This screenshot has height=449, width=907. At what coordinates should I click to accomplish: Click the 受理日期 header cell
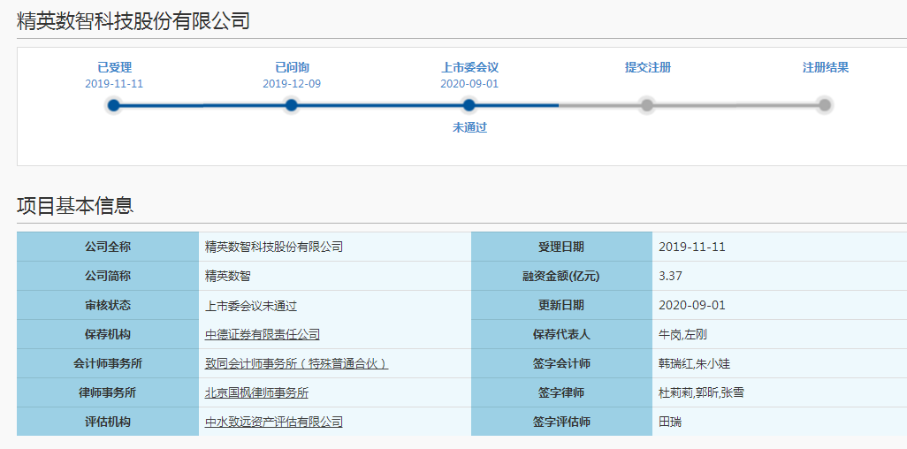tap(561, 247)
